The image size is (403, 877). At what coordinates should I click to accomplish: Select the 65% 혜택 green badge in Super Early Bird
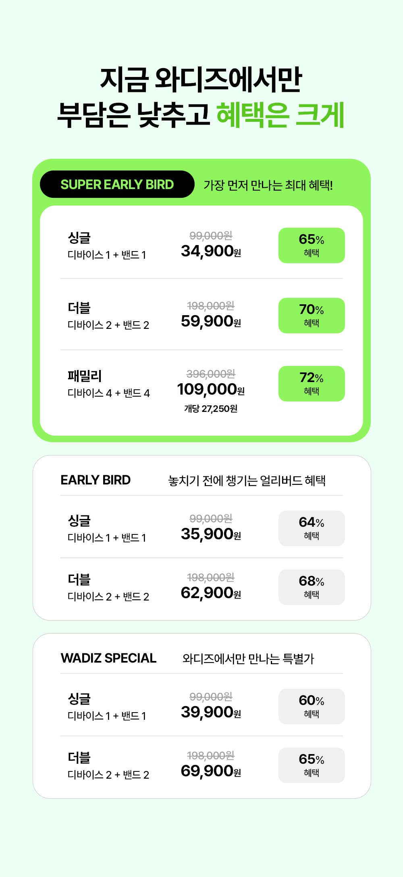pos(312,245)
